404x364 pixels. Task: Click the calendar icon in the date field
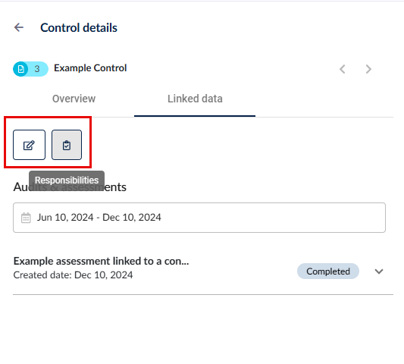click(x=26, y=218)
